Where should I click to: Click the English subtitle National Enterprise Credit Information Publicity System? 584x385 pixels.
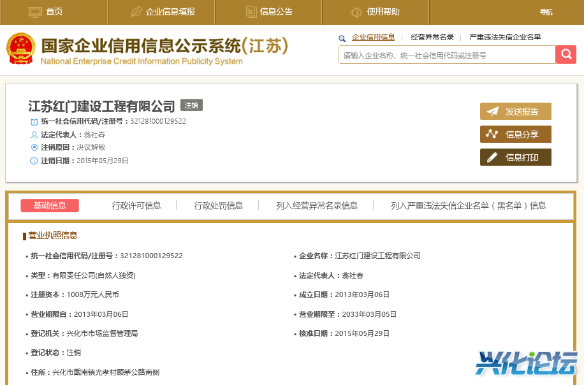click(142, 61)
